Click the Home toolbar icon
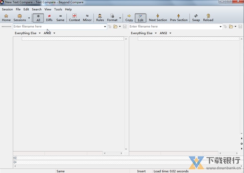244x173 pixels. (x=6, y=18)
